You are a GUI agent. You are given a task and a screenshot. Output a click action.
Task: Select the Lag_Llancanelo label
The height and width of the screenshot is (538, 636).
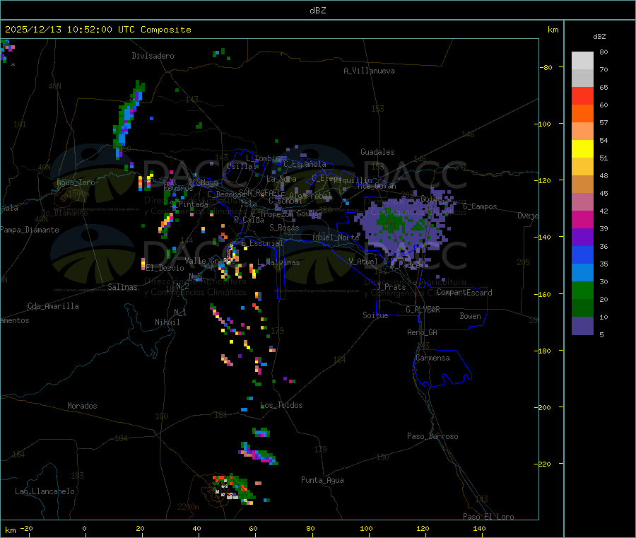tap(45, 491)
